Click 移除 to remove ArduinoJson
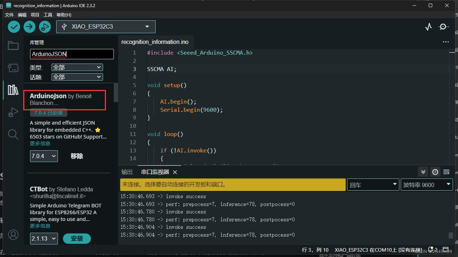458x257 pixels. click(77, 156)
